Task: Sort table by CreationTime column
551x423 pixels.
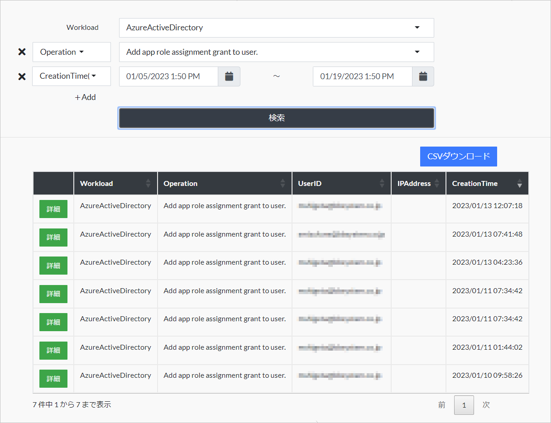Action: pyautogui.click(x=487, y=183)
